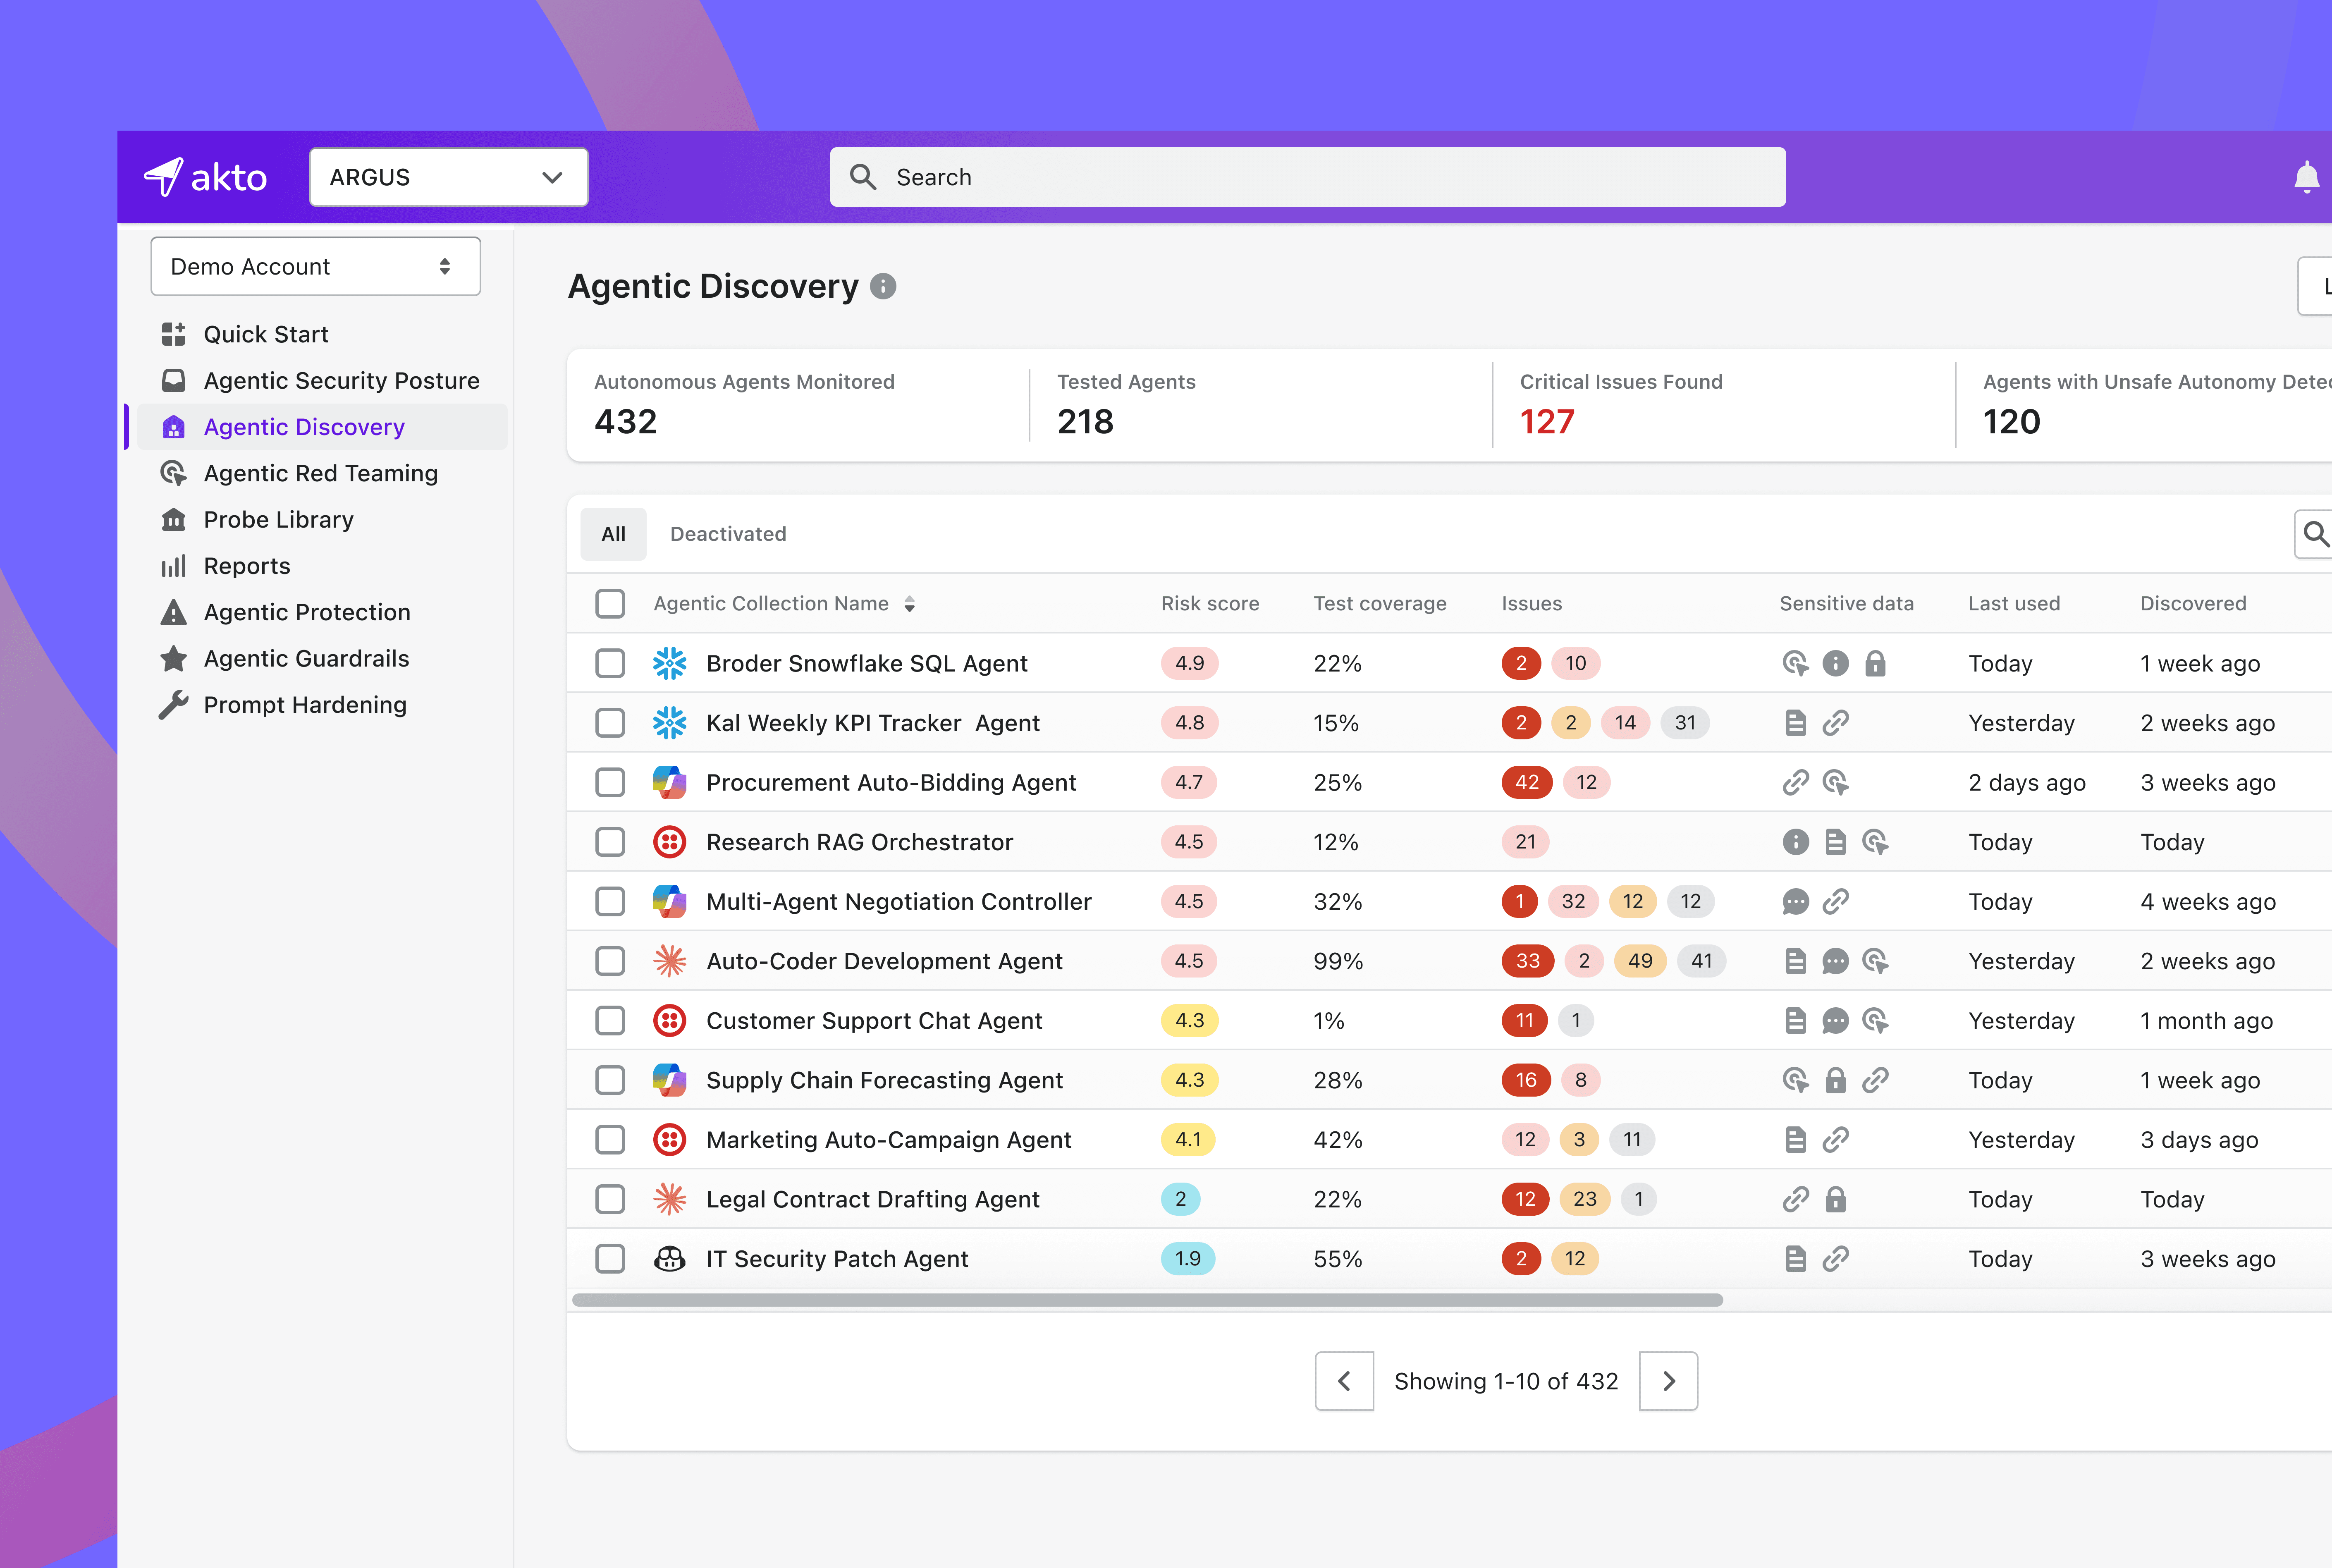Go to next page of results
2332x1568 pixels.
tap(1667, 1381)
